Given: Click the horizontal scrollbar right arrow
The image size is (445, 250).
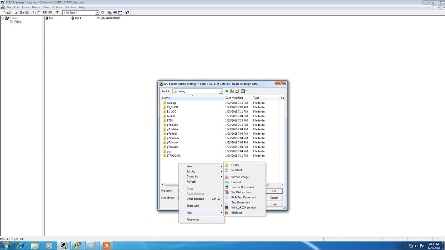Looking at the screenshot, I should 282,185.
